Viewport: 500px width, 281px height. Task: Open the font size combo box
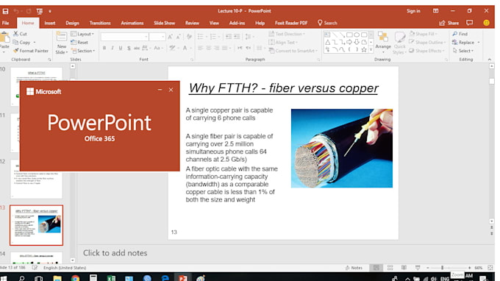[157, 37]
